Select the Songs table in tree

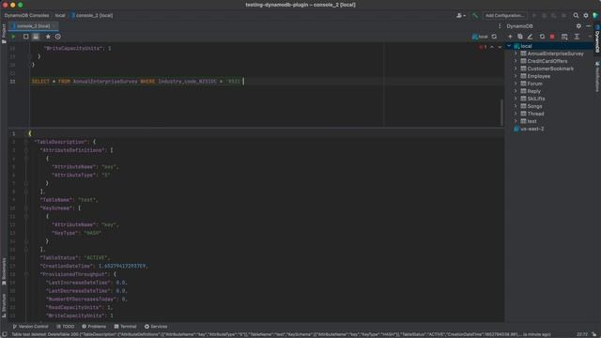click(532, 106)
